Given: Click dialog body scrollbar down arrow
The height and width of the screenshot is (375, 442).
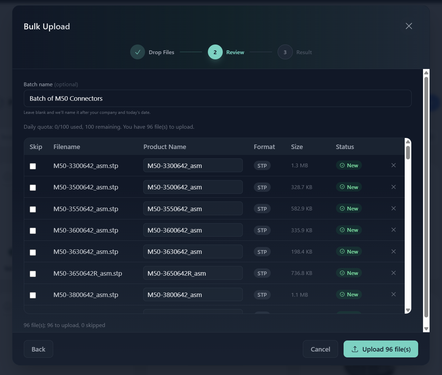Looking at the screenshot, I should point(426,329).
